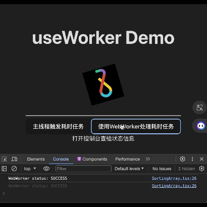Create live expression via eye icon
The image size is (207, 207).
[x=46, y=169]
